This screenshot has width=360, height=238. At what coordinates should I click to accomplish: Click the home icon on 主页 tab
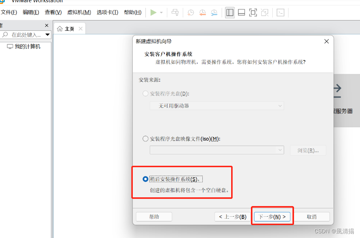coord(60,29)
